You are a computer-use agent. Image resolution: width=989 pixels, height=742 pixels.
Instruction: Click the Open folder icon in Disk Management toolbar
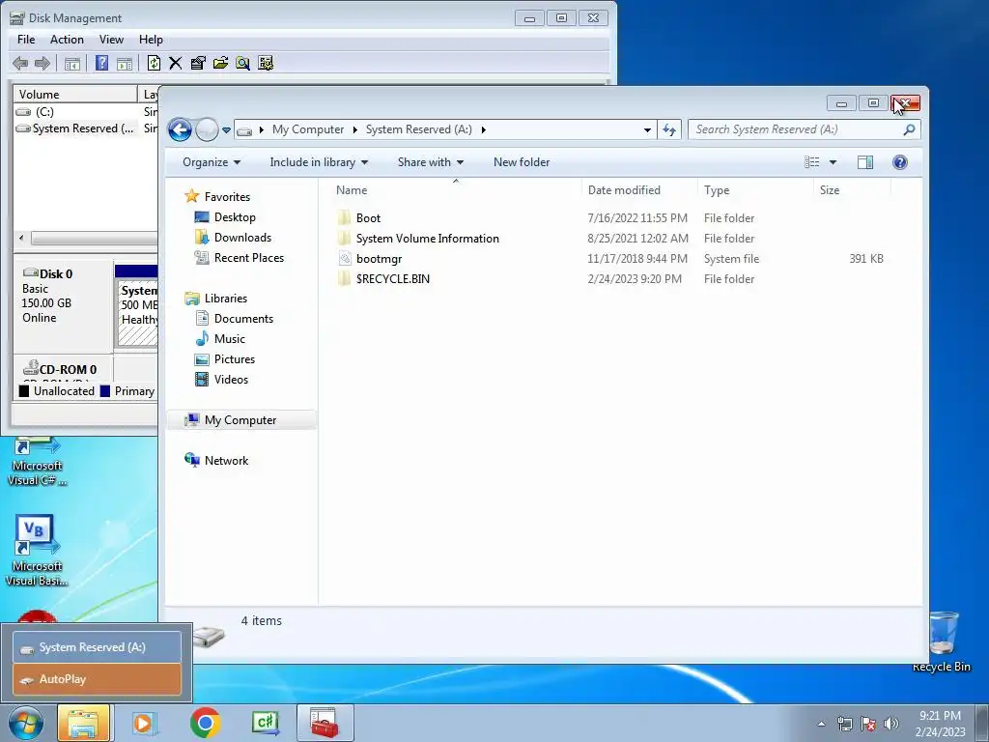pyautogui.click(x=220, y=63)
